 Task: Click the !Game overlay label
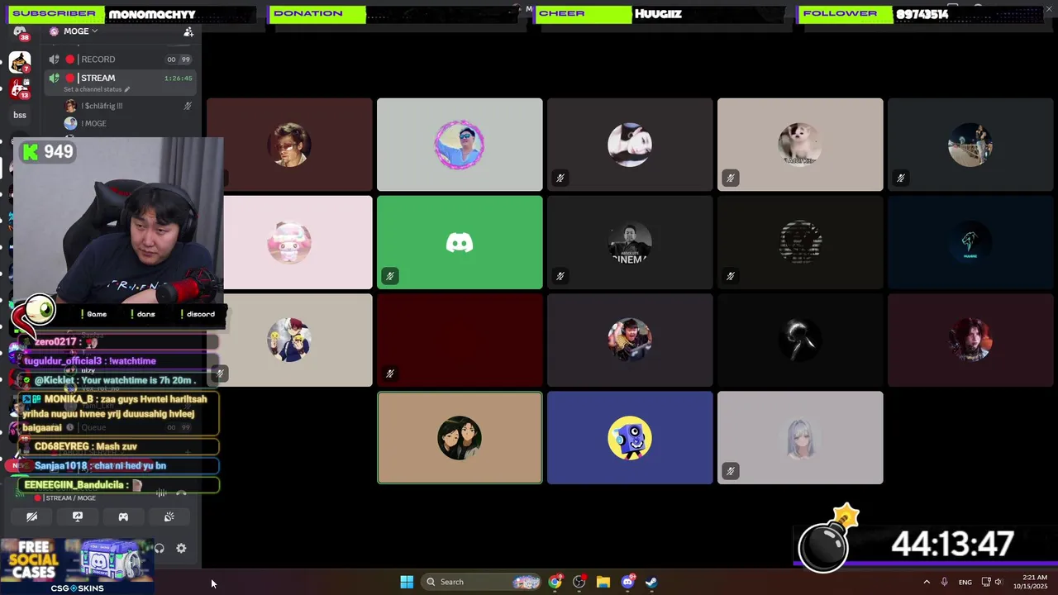point(95,314)
